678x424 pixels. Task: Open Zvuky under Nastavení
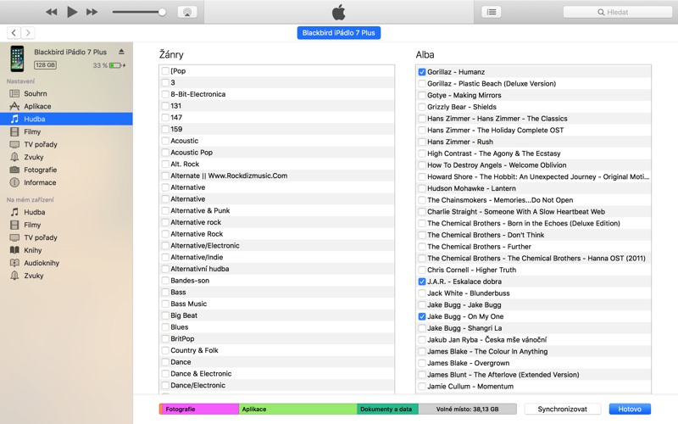[x=33, y=157]
